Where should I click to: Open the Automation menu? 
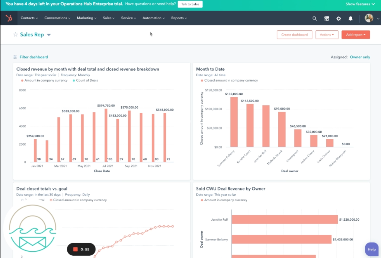click(x=154, y=18)
